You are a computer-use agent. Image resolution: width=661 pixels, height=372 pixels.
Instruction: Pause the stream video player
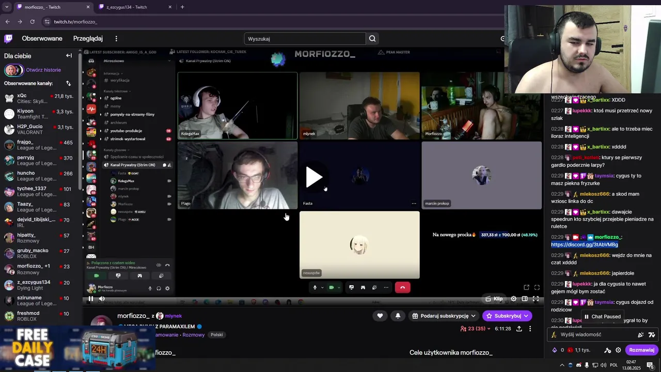pyautogui.click(x=90, y=299)
